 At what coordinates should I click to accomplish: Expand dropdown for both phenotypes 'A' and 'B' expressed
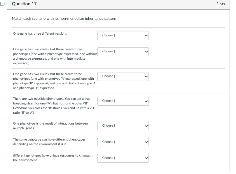pos(123,76)
